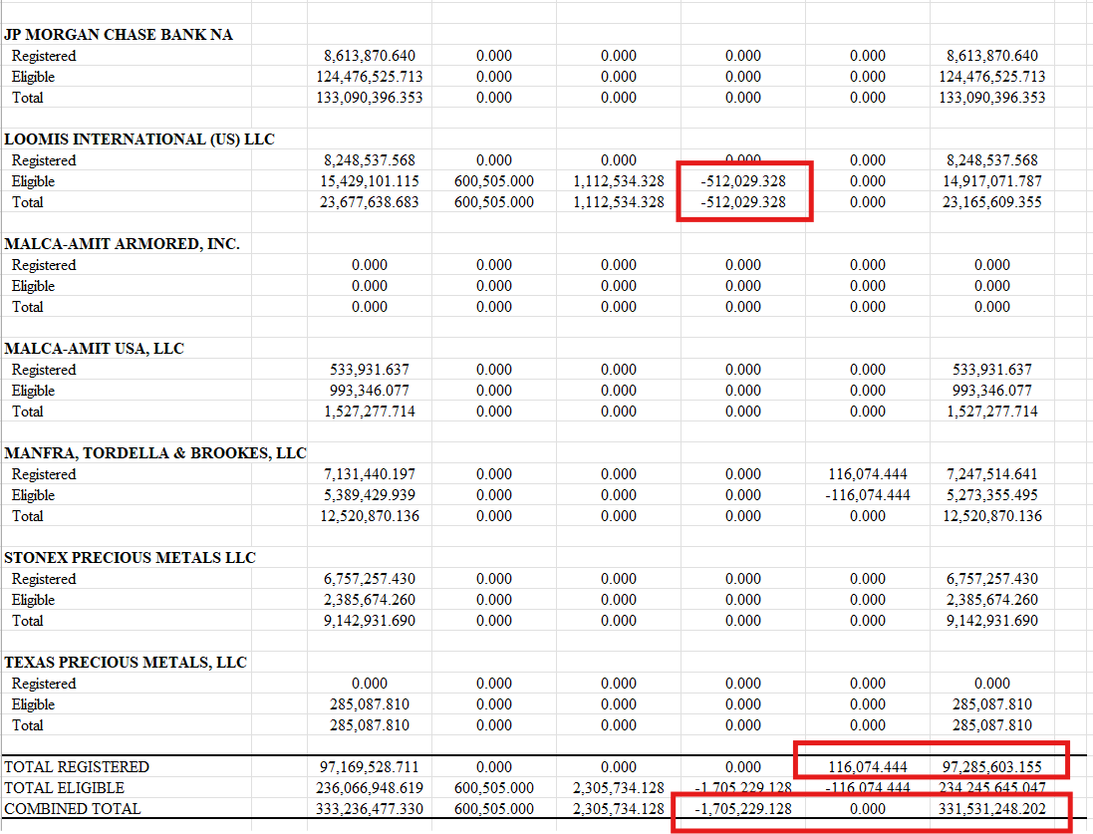Click JP Morgan Eligible opening value 124,476,525.713
The height and width of the screenshot is (834, 1093).
(370, 77)
